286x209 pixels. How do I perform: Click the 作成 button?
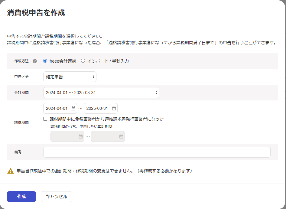click(x=21, y=197)
